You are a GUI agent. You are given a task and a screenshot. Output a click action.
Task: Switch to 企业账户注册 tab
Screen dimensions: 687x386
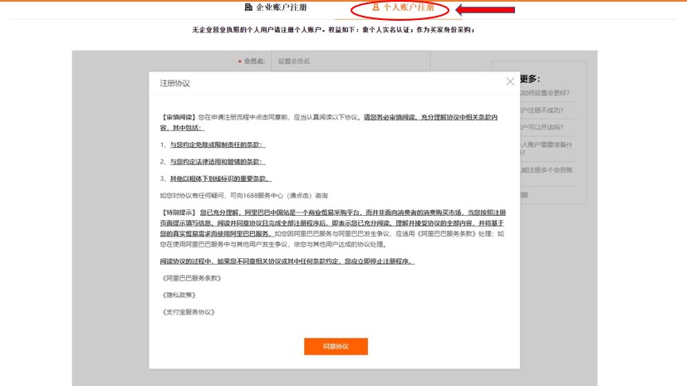pyautogui.click(x=276, y=7)
